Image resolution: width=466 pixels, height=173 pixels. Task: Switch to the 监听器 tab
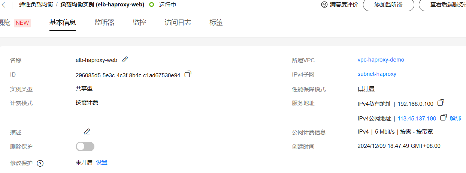pyautogui.click(x=105, y=23)
